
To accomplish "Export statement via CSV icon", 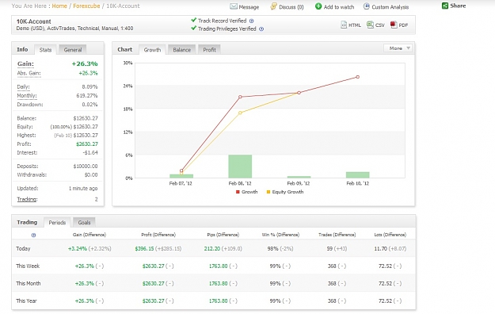I will tap(371, 25).
